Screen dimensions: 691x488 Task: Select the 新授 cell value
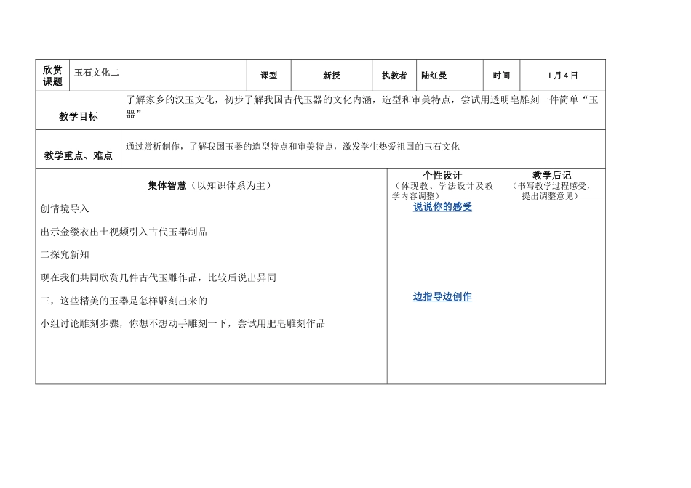coord(332,76)
